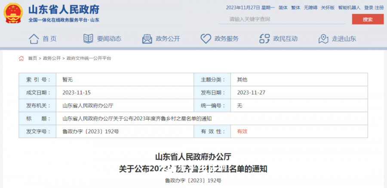
Task: Click the national emblem logo
Action: coord(13,13)
